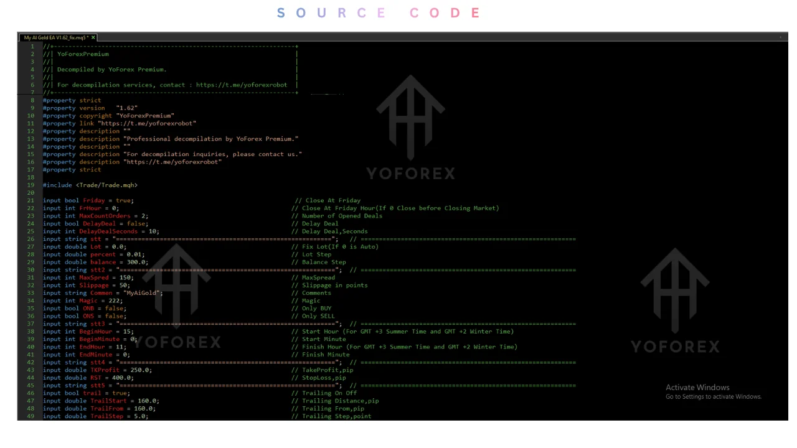Click the TrailStep variable name

click(x=106, y=416)
